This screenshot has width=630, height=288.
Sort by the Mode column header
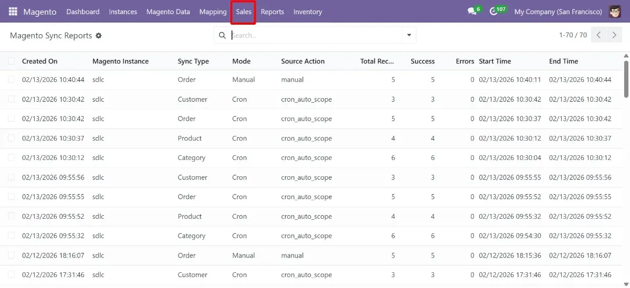[241, 61]
